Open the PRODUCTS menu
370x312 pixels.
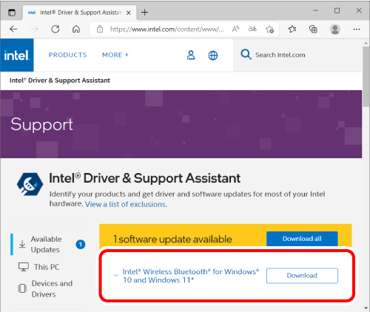pos(67,55)
